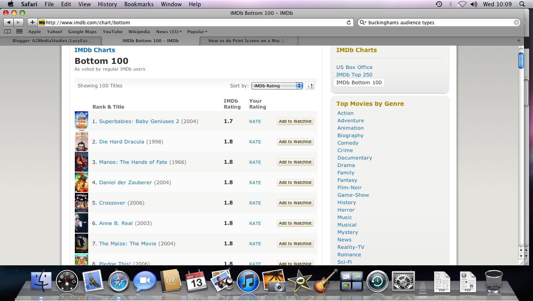The width and height of the screenshot is (533, 301).
Task: Click Daniel der Zauberer poster thumbnail
Action: click(82, 182)
